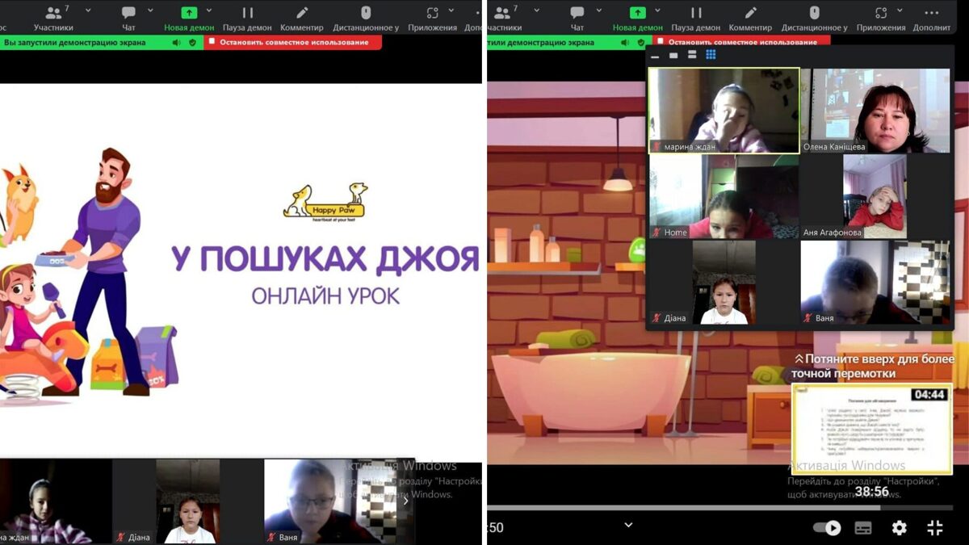The image size is (969, 545).
Task: Expand arrow next to Участники, left toolbar
Action: pos(87,11)
